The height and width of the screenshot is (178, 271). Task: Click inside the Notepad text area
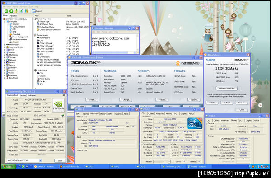(114, 42)
